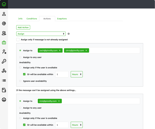The height and width of the screenshot is (129, 155).
Task: Open the Assign action type dropdown
Action: point(41,34)
